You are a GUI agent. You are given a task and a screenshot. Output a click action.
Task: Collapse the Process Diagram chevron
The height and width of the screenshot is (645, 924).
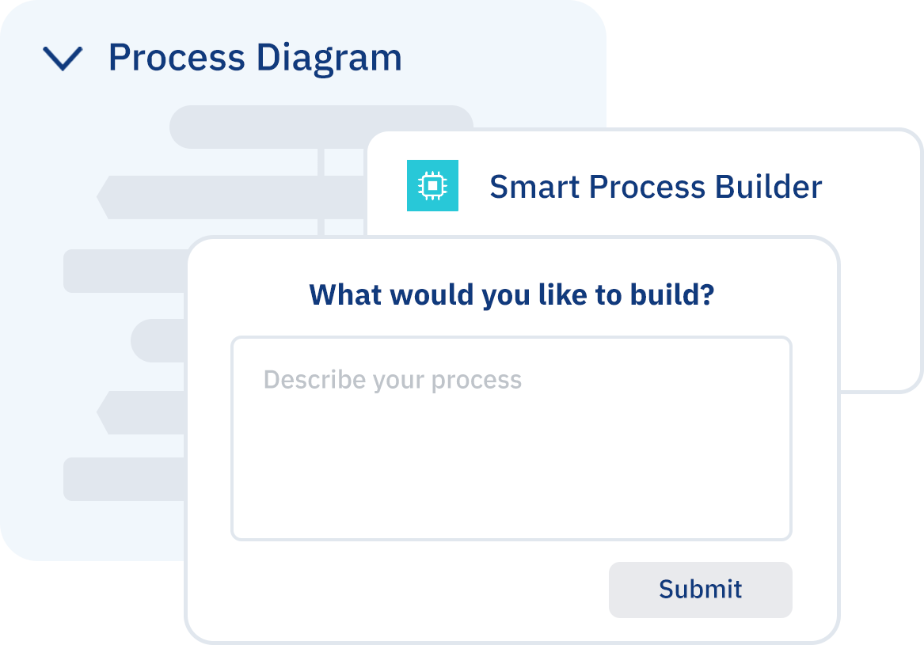[x=63, y=59]
